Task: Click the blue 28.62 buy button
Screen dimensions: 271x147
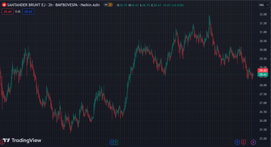Action: pyautogui.click(x=28, y=12)
